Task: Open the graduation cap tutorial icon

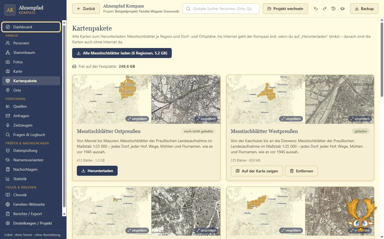Action: (342, 9)
